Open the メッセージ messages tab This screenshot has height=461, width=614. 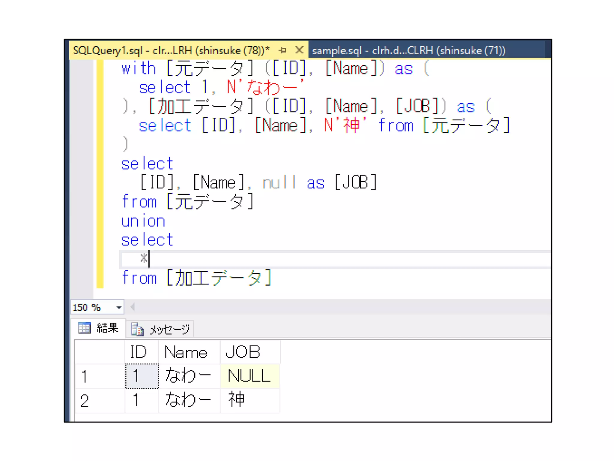[x=169, y=329]
